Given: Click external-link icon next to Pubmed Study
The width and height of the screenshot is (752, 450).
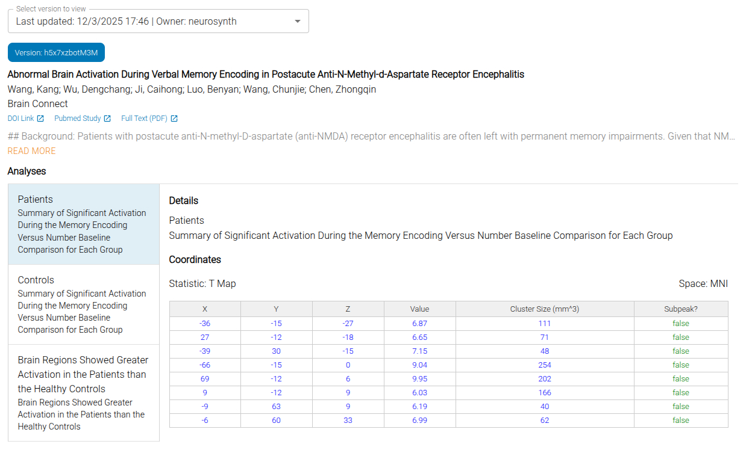Looking at the screenshot, I should click(x=107, y=119).
